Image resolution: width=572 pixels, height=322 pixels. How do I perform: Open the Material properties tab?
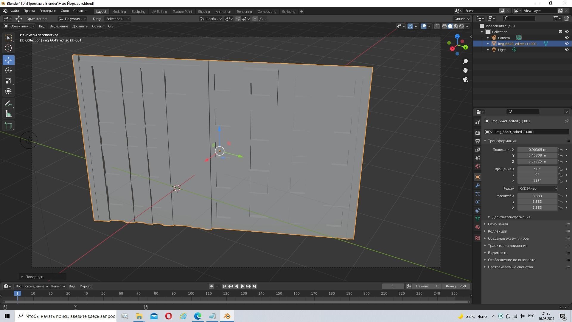coord(478,227)
